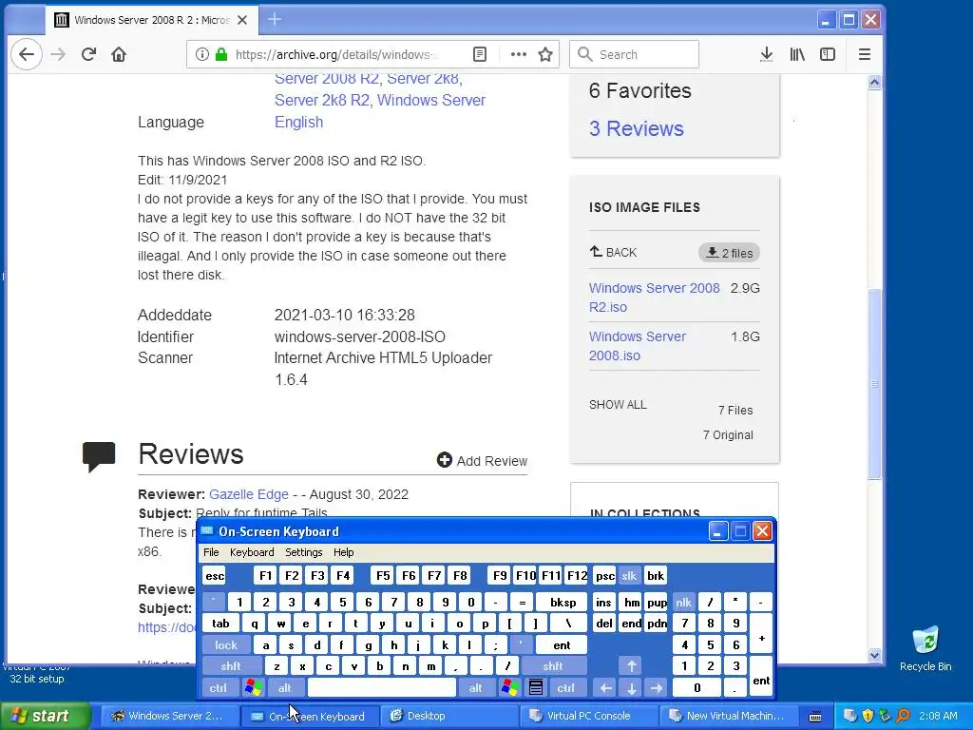Click the Reviews speech bubble icon

[x=99, y=456]
